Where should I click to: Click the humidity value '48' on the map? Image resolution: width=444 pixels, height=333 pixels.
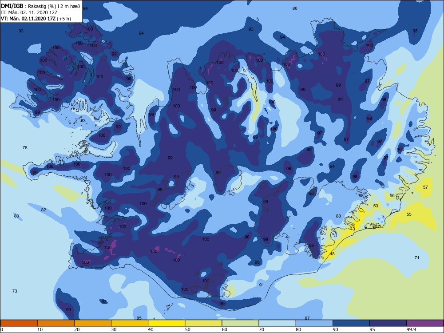click(x=332, y=254)
